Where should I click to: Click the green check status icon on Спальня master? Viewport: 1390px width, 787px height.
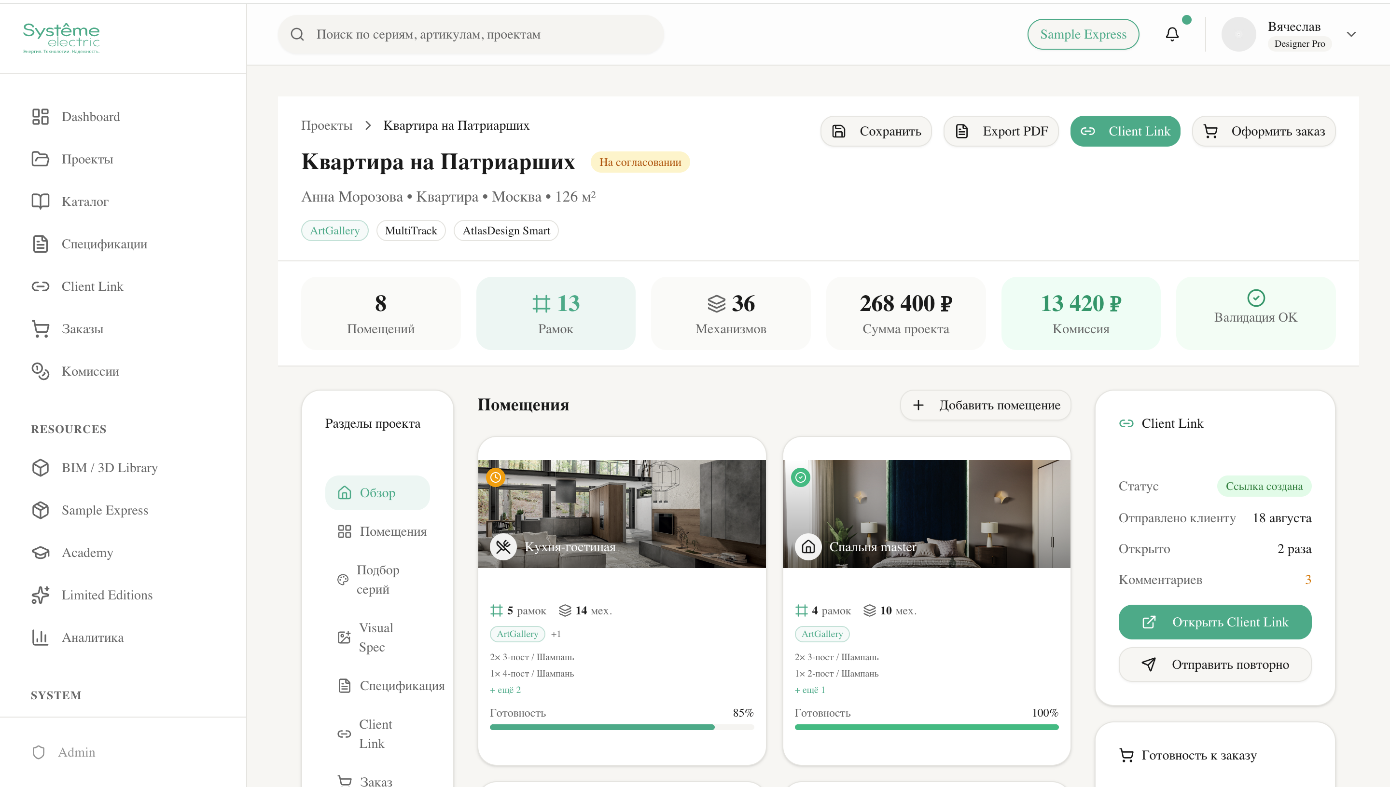(800, 478)
